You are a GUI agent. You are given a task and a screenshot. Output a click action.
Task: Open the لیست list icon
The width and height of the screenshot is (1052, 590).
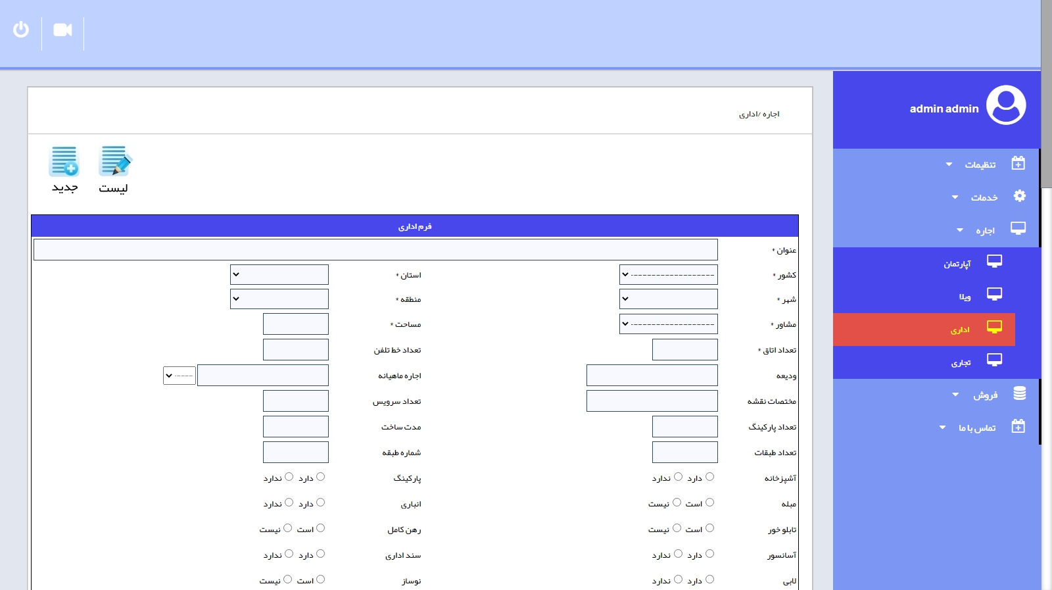click(x=114, y=162)
